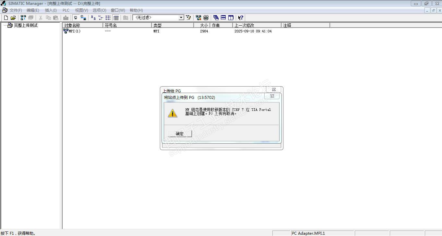This screenshot has height=236, width=442.
Task: Open the 文件(F) menu
Action: pos(16,10)
